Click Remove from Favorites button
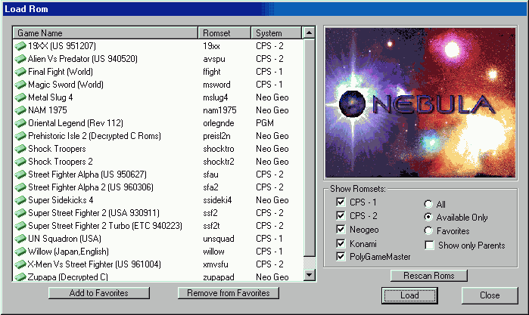529x315 pixels. click(x=229, y=293)
